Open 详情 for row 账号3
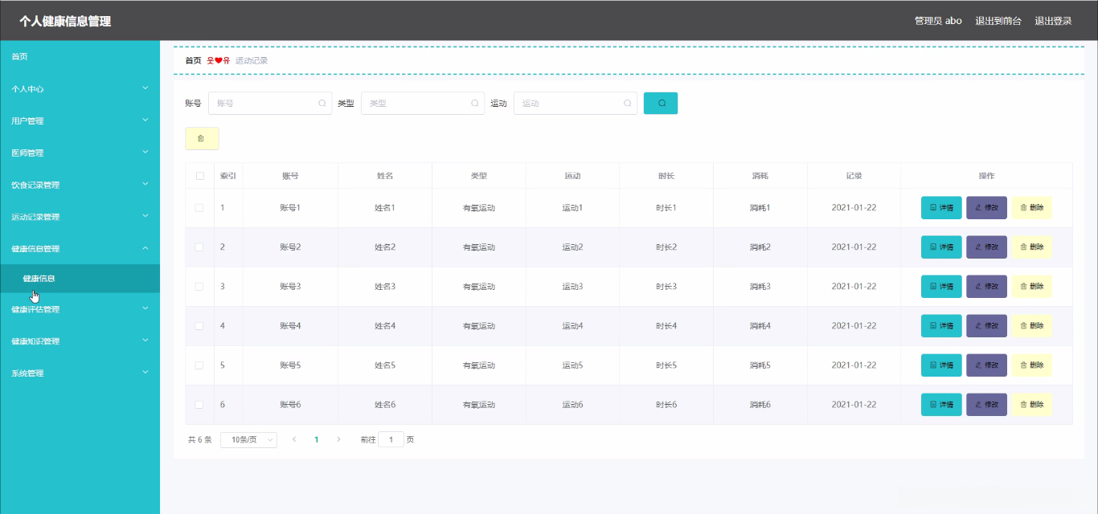The image size is (1098, 514). click(x=941, y=286)
